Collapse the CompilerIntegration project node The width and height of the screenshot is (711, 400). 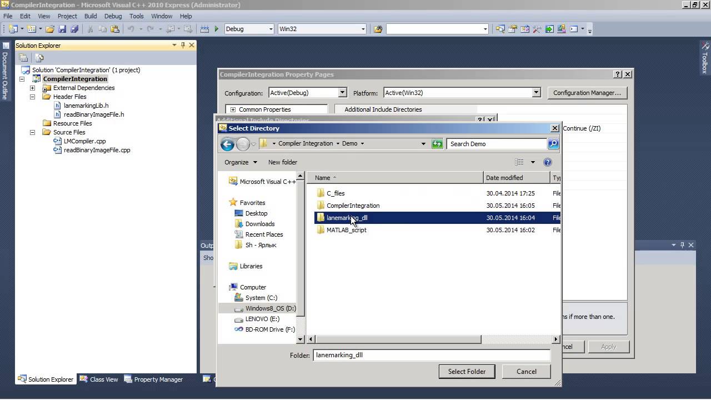[22, 79]
